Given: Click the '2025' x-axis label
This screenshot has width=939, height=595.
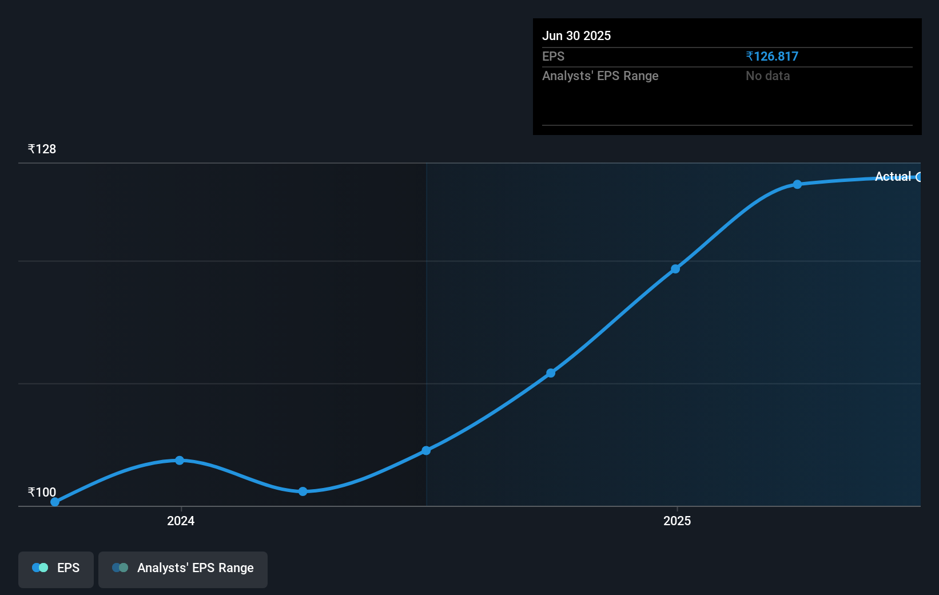Looking at the screenshot, I should coord(677,521).
